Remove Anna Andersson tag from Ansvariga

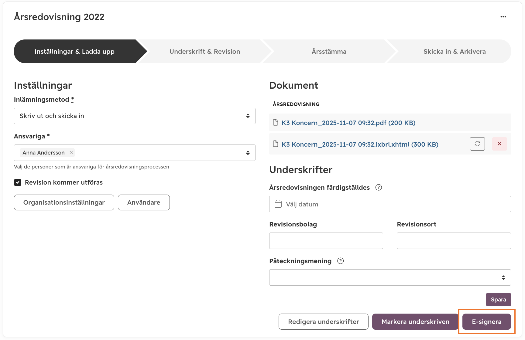tap(71, 152)
